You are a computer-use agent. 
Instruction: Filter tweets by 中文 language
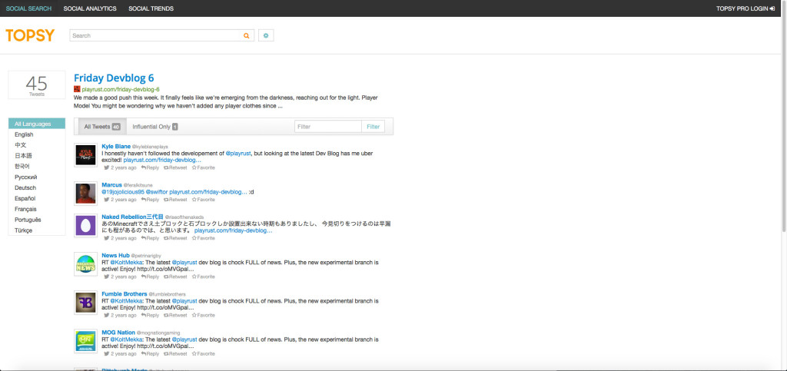click(x=37, y=145)
